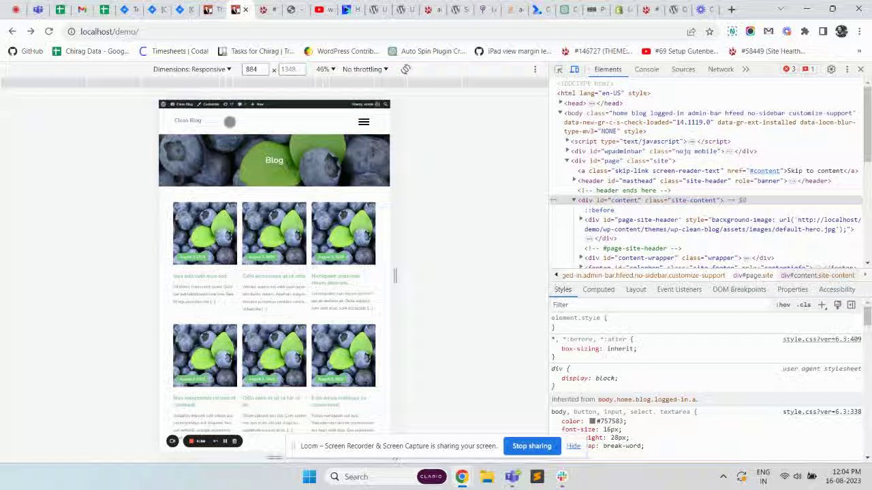The height and width of the screenshot is (490, 872).
Task: Toggle the .cls element classes panel
Action: click(x=805, y=305)
